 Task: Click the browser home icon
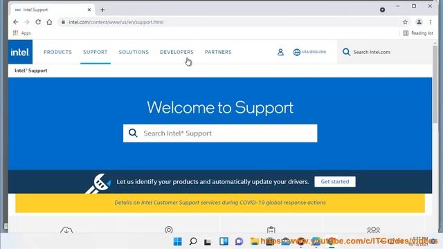[x=49, y=22]
